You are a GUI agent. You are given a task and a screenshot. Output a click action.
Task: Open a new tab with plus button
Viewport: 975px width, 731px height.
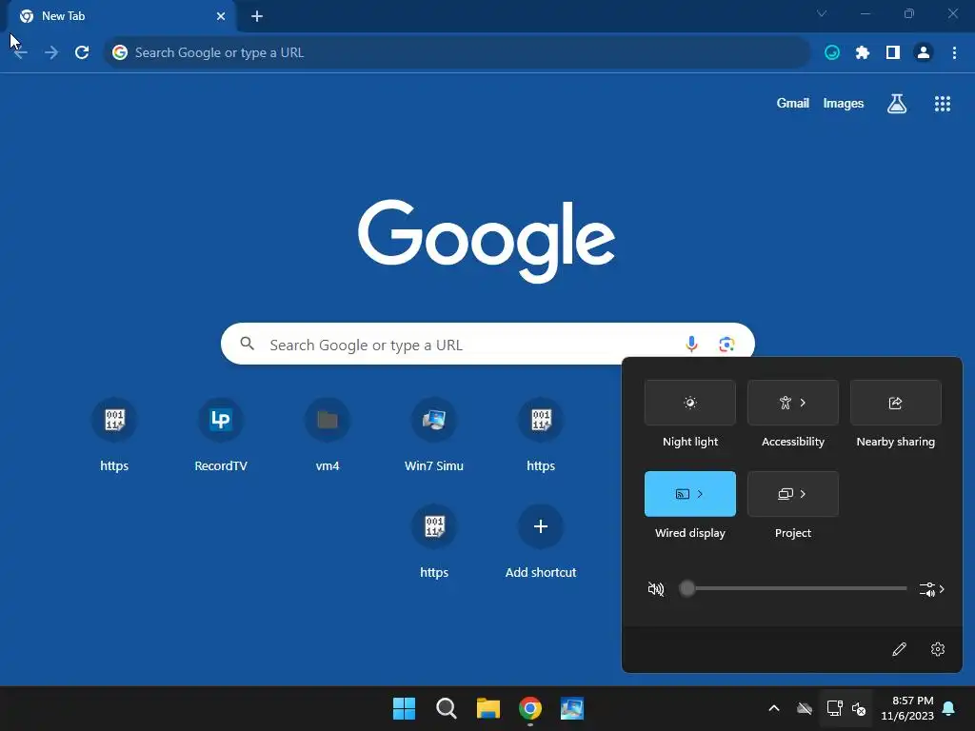click(x=257, y=16)
